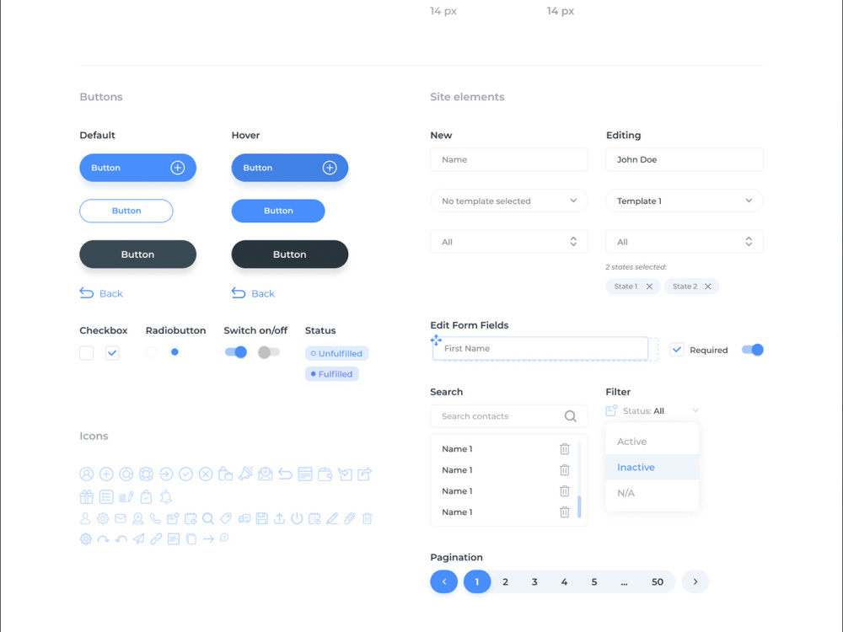This screenshot has height=632, width=843.
Task: Click the floppy disk save icon
Action: click(x=262, y=518)
